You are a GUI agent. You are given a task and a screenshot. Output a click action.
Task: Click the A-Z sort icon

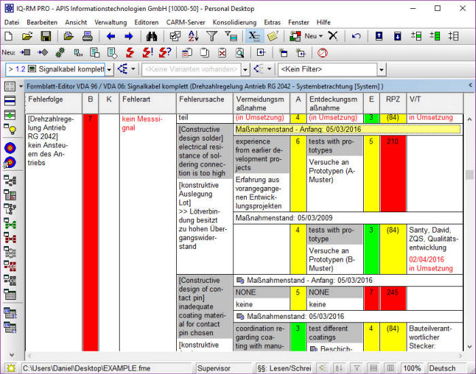click(x=193, y=37)
